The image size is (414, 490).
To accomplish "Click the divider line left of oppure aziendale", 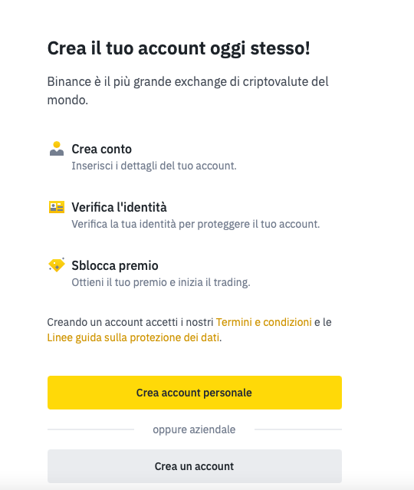I will (90, 429).
